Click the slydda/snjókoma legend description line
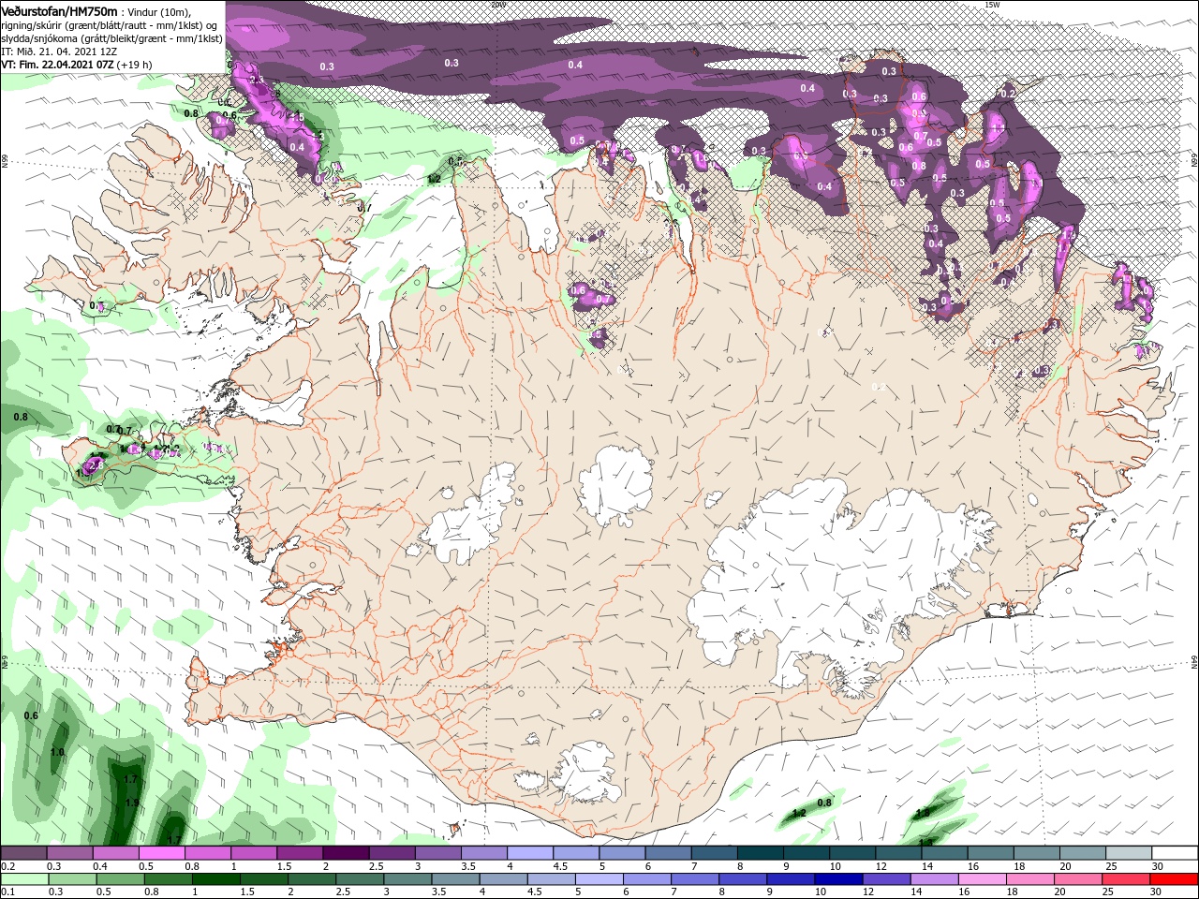The image size is (1199, 899). tap(111, 38)
